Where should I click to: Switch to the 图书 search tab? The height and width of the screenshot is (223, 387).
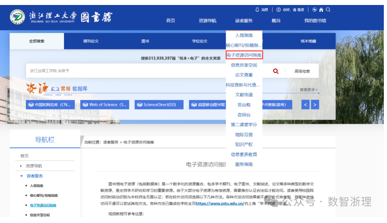tap(145, 41)
